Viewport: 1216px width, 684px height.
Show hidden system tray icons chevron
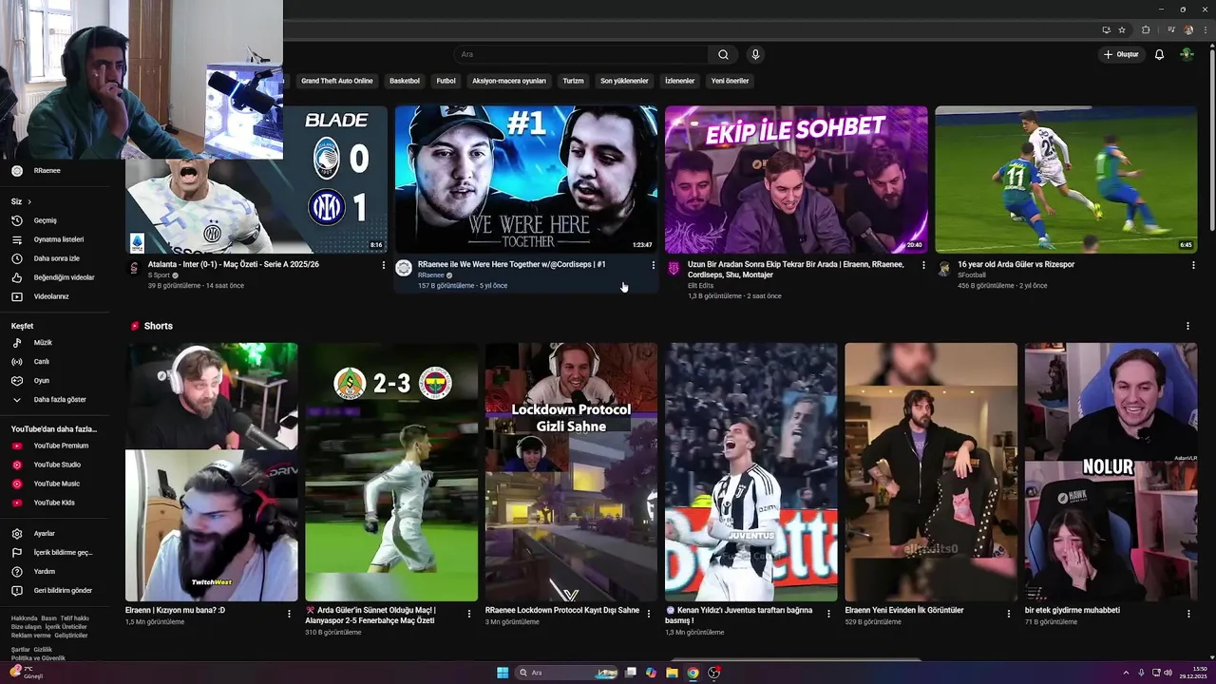tap(1127, 673)
